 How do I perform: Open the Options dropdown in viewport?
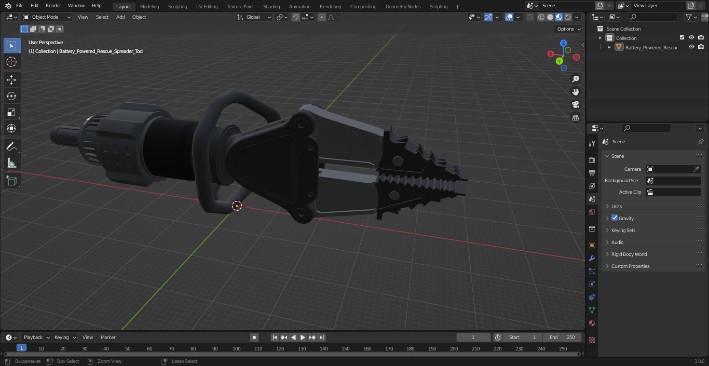[x=569, y=29]
